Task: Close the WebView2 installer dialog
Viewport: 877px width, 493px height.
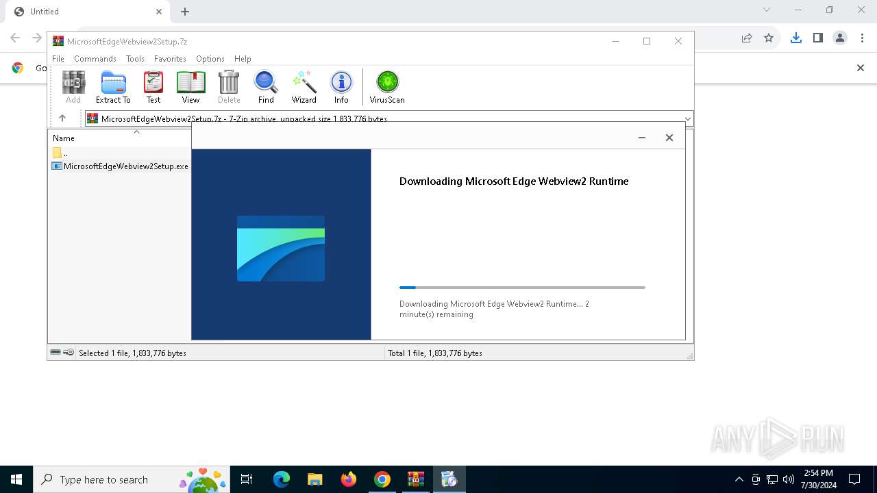Action: pos(669,138)
